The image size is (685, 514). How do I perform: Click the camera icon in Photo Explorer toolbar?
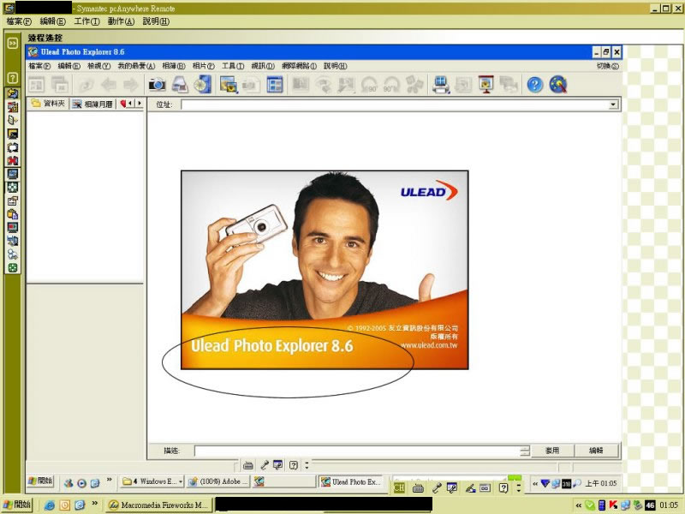click(157, 84)
